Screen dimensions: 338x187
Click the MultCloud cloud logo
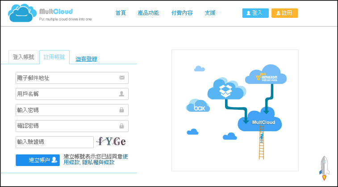tap(22, 12)
